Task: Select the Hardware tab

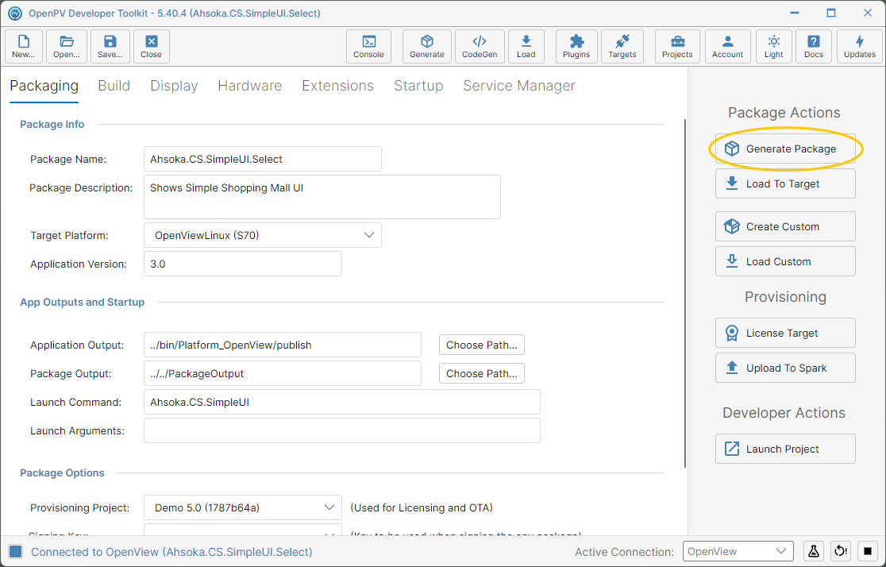Action: 250,86
